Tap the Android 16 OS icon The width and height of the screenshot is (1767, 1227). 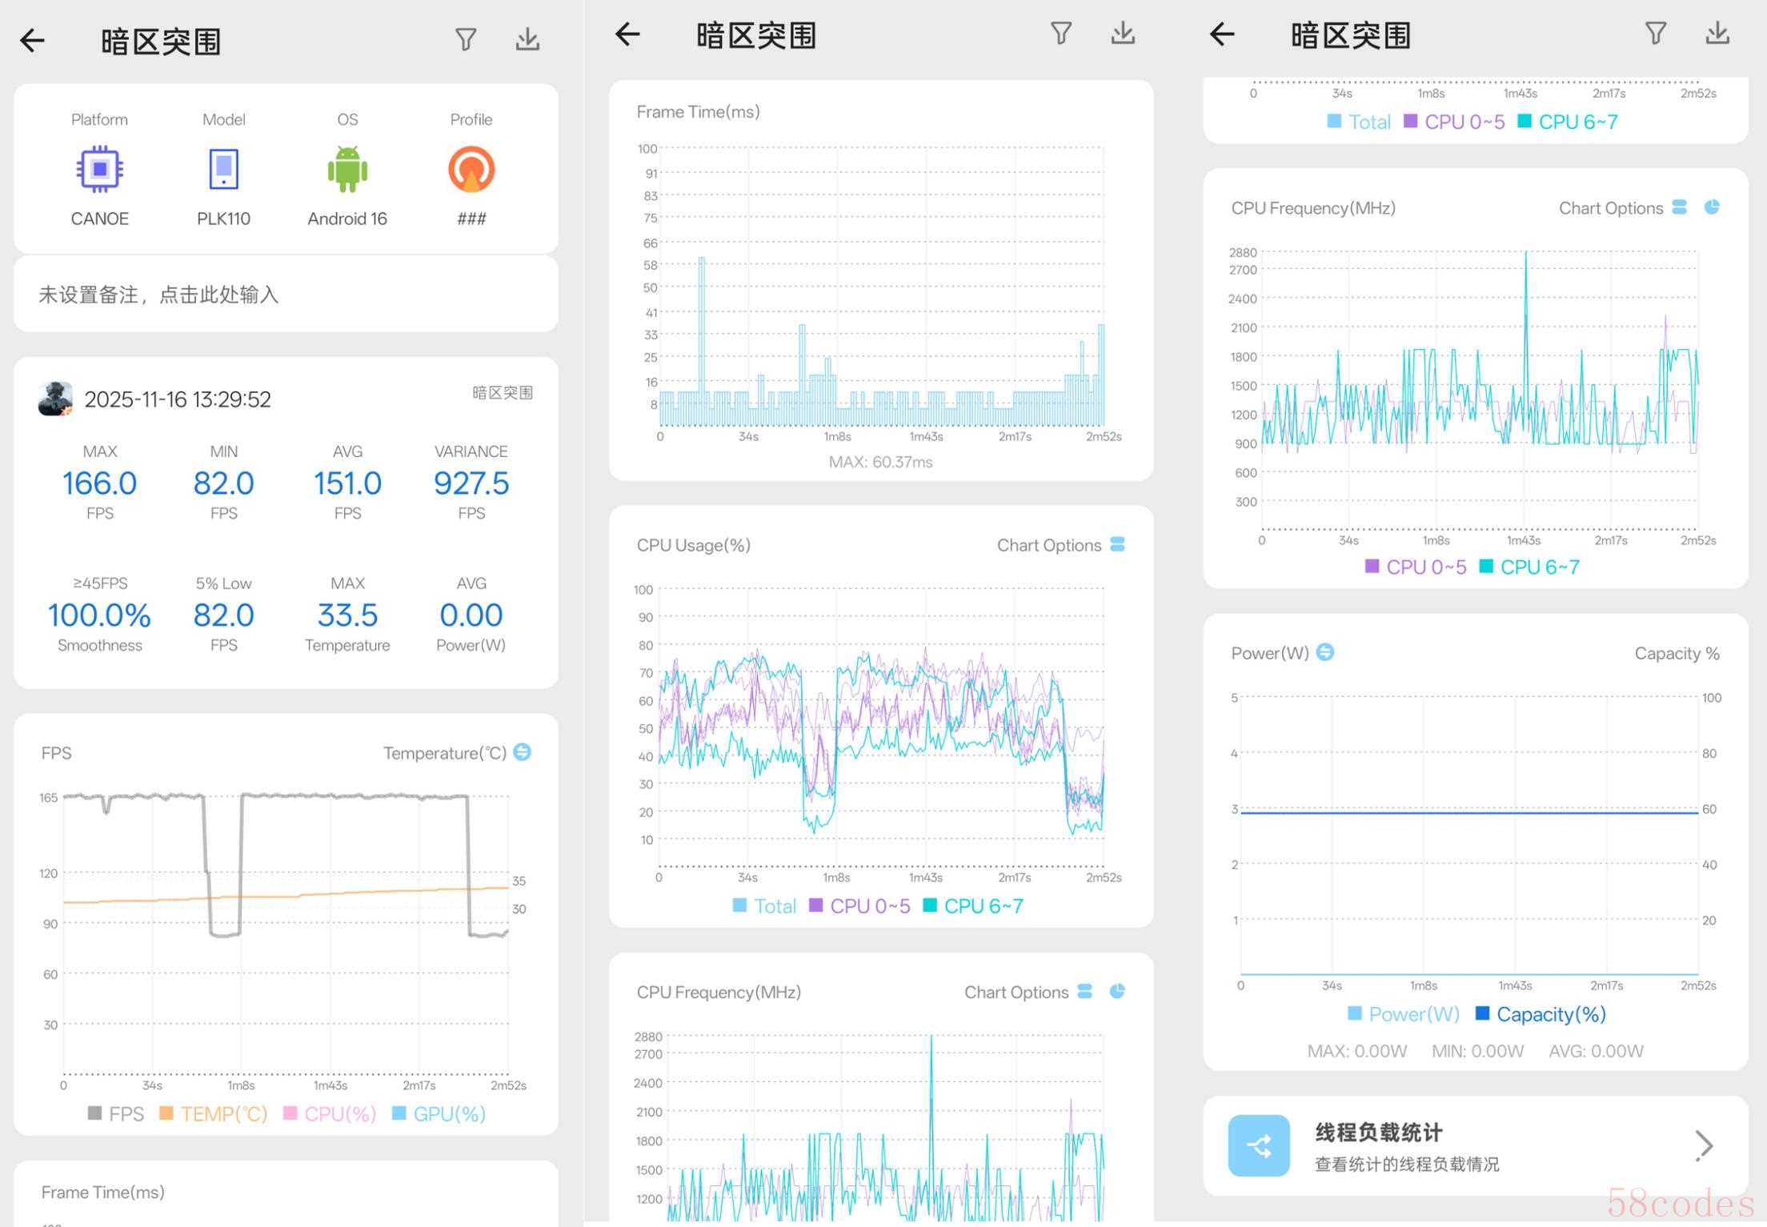347,169
